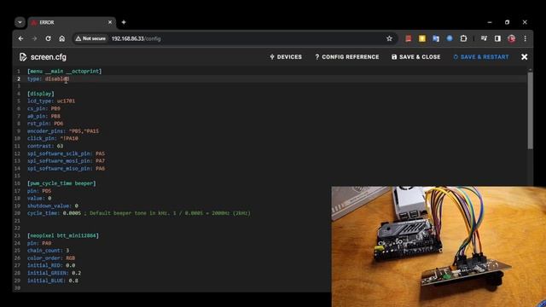Open the browser home page
The image size is (546, 307).
62,38
